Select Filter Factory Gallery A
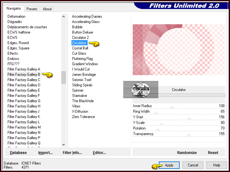Viewport: 230px width, 172px height. pyautogui.click(x=24, y=69)
